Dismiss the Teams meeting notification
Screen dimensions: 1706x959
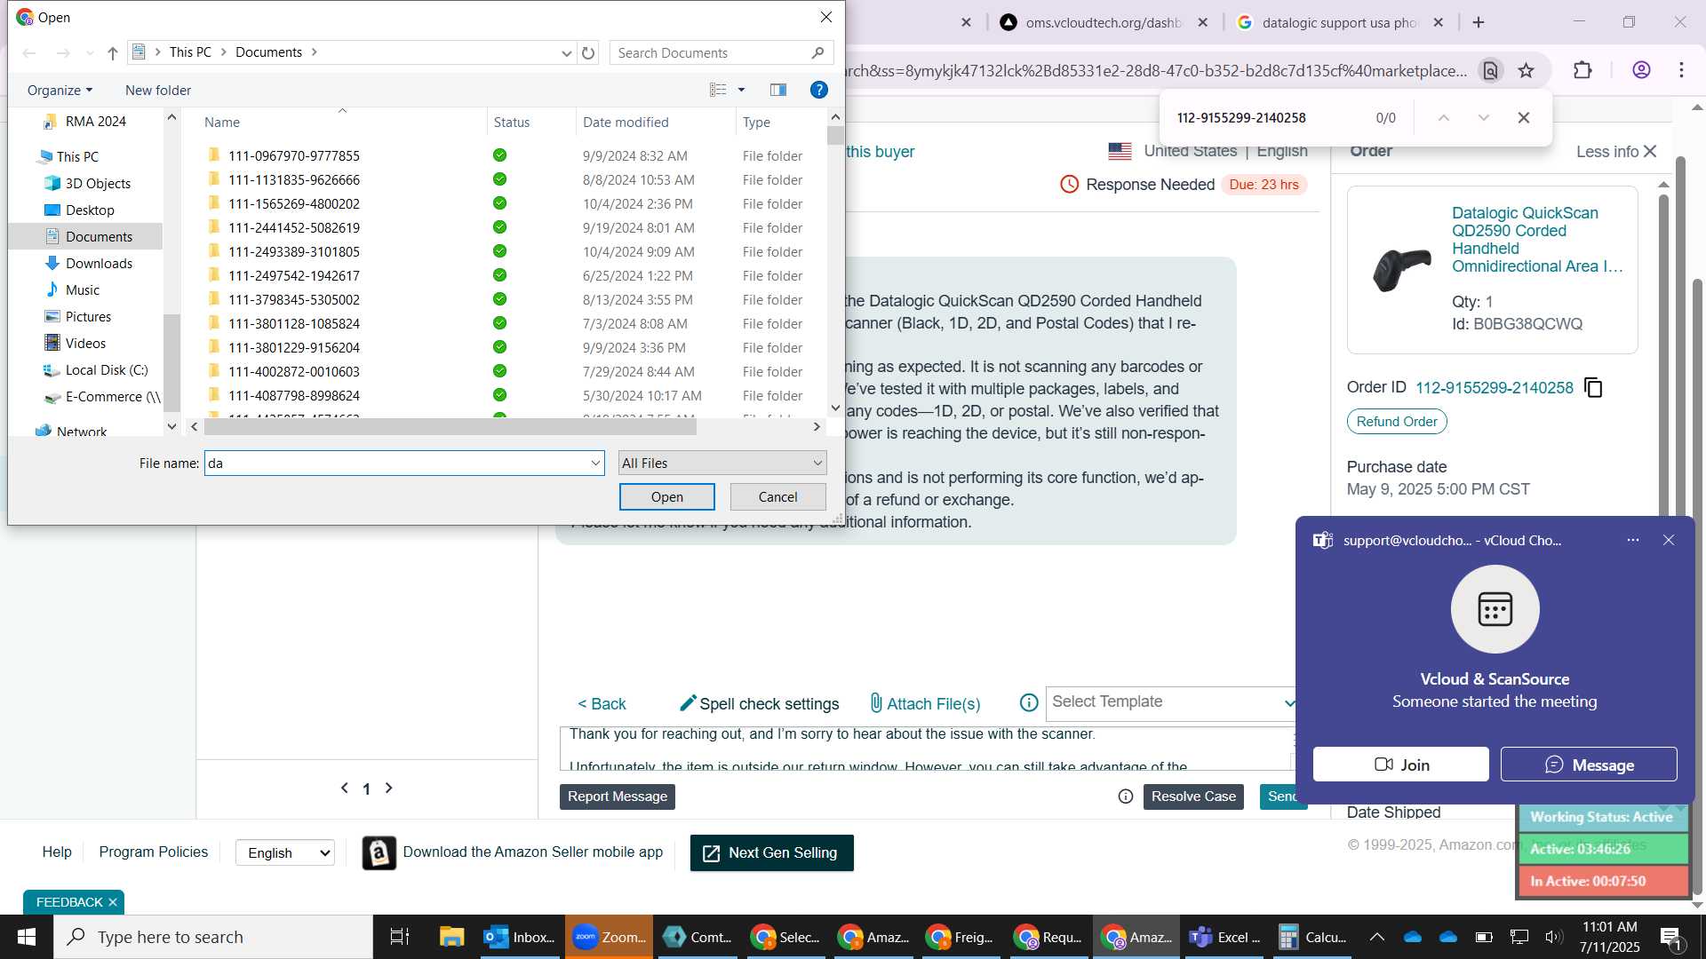(1669, 540)
